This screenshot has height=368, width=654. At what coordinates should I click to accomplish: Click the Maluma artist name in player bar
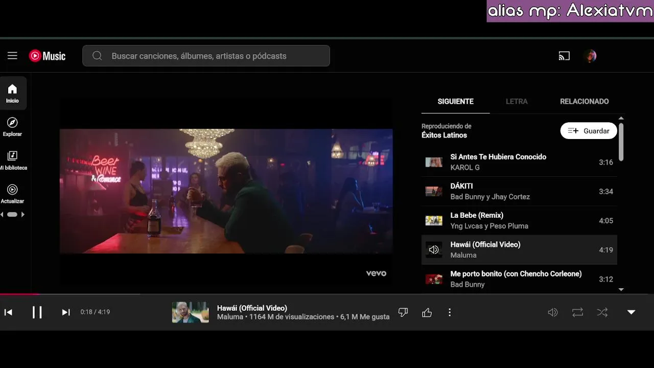[230, 317]
